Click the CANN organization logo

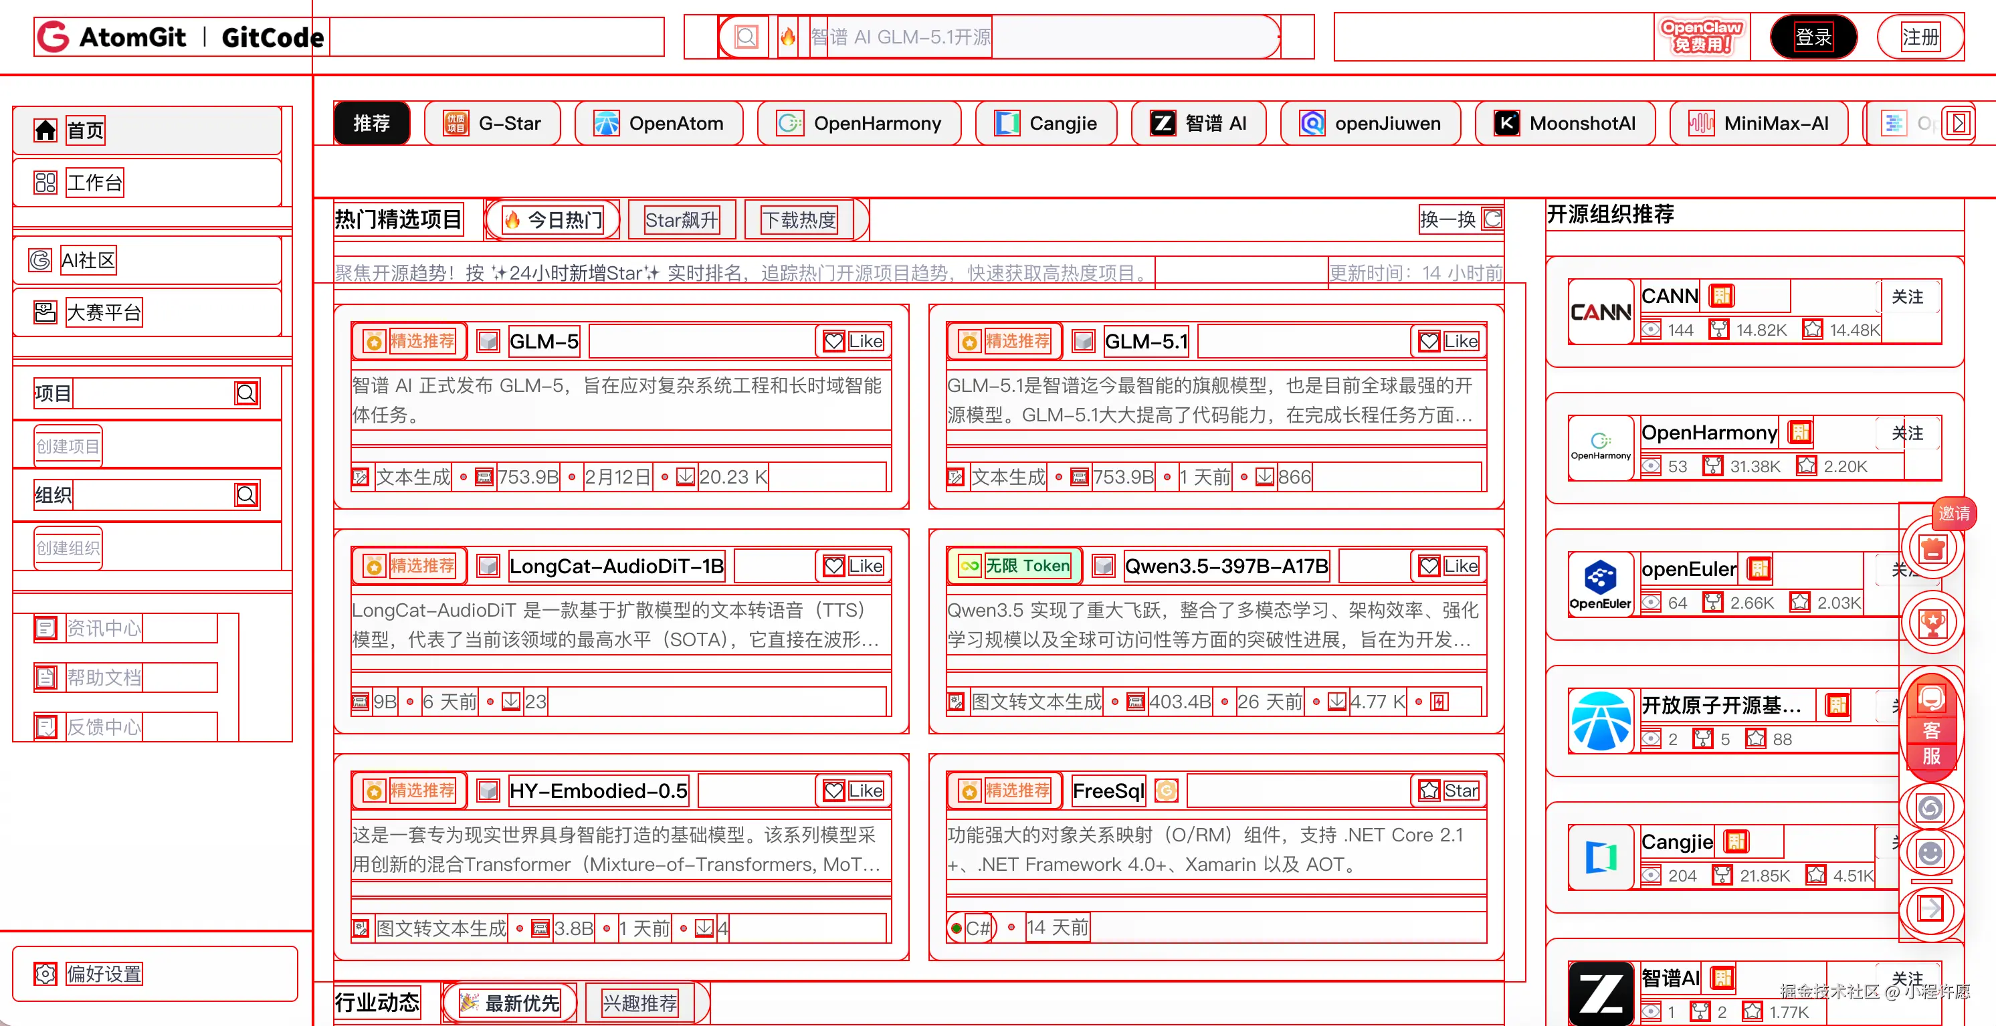[x=1600, y=312]
